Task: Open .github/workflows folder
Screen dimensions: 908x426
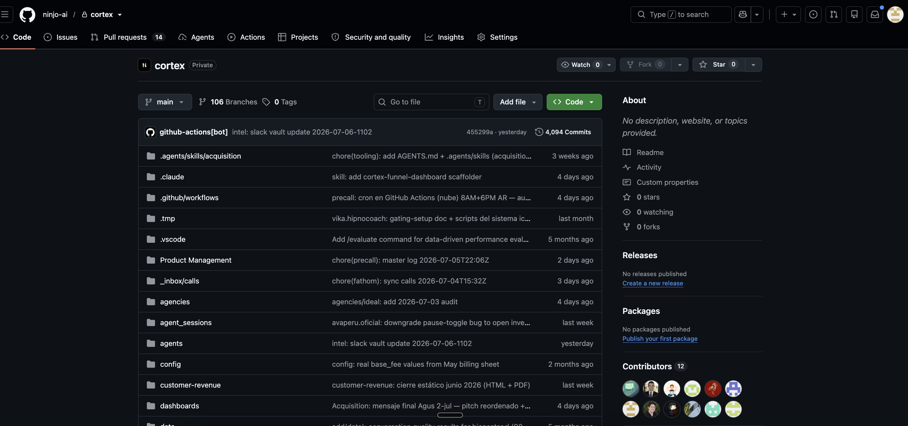Action: click(189, 198)
